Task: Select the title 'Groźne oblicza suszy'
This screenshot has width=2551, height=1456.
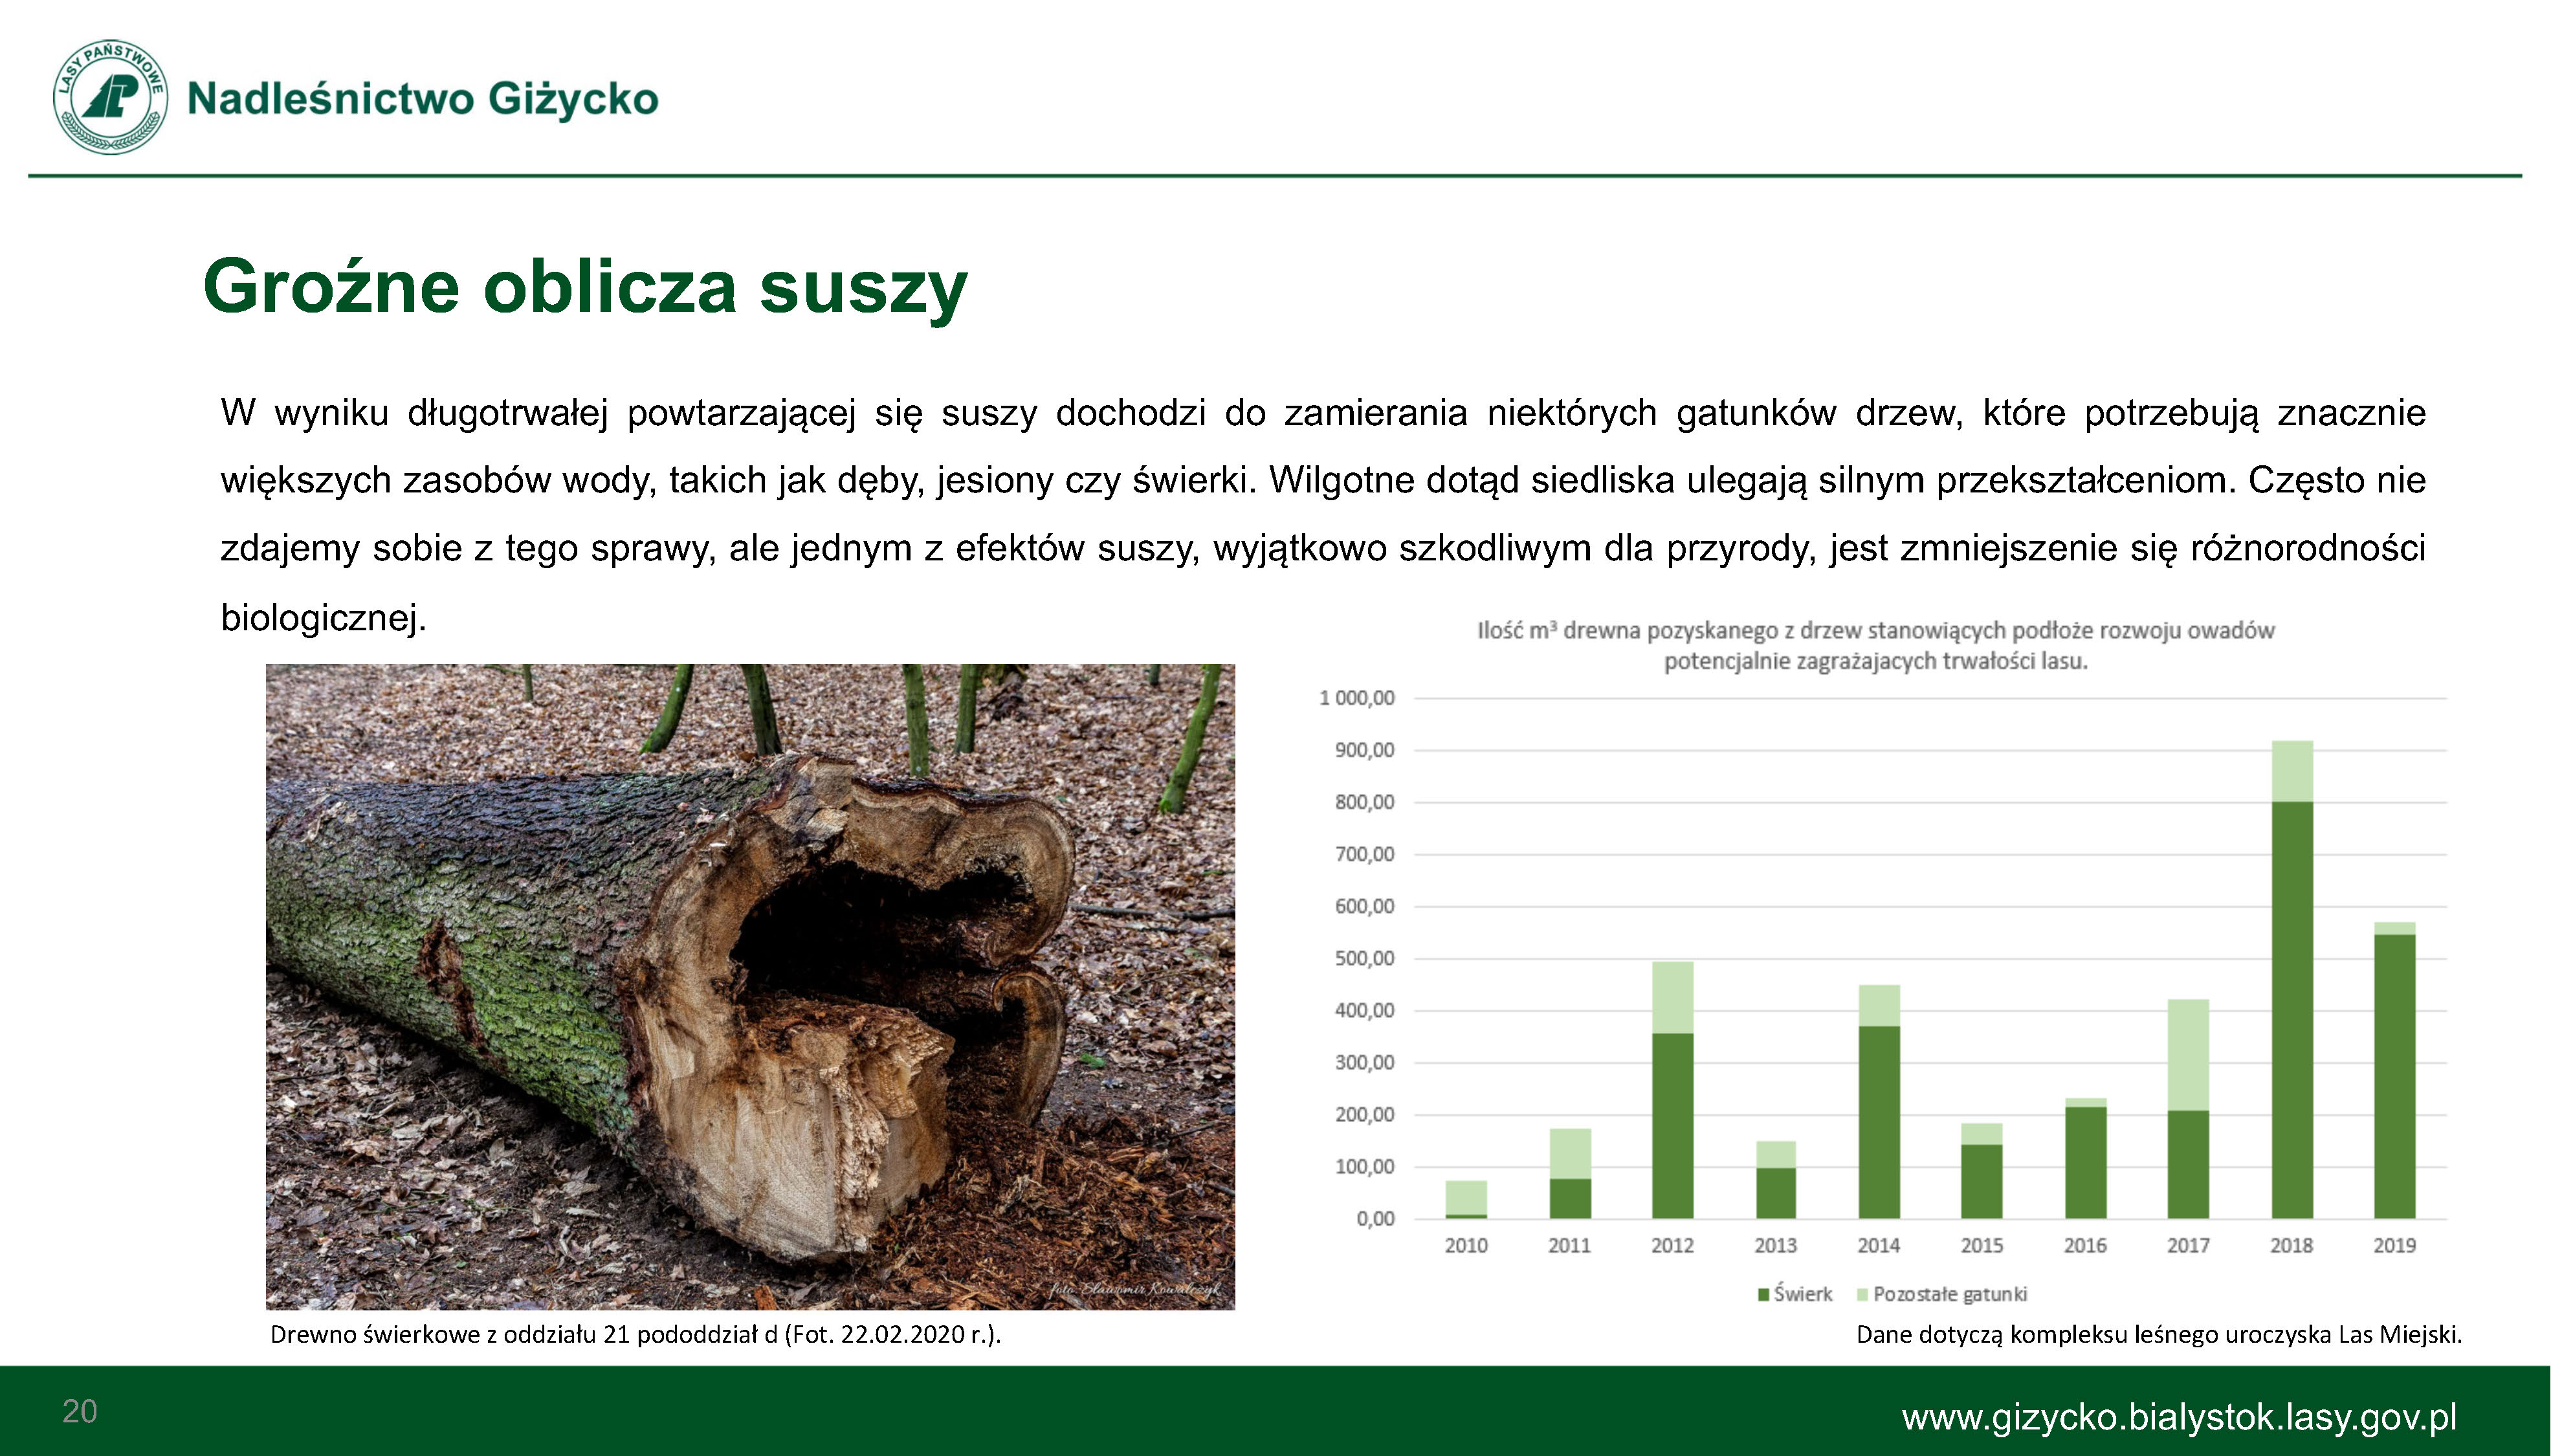Action: pos(585,286)
